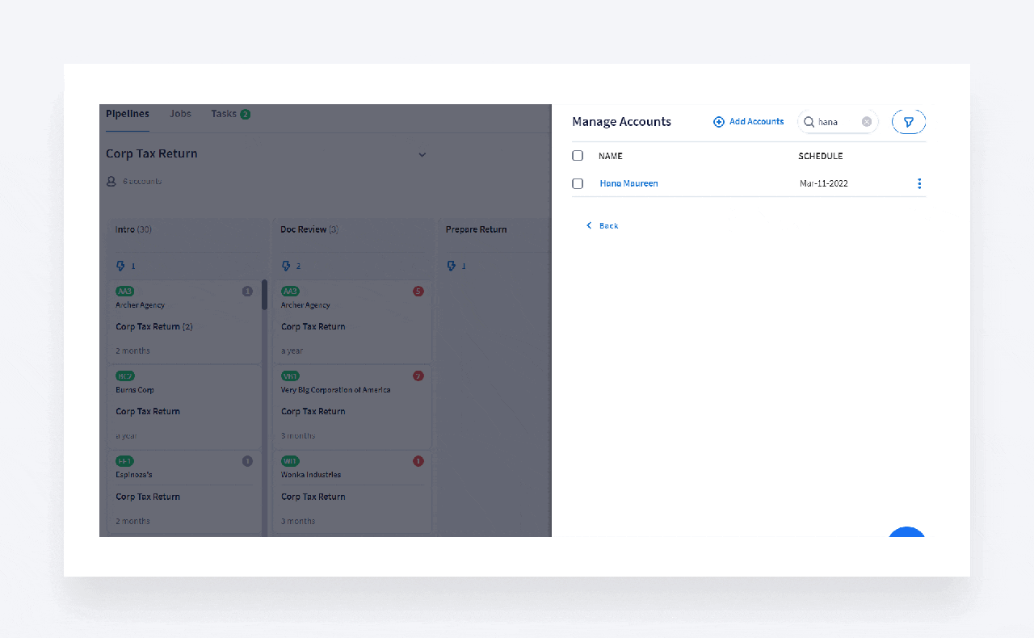This screenshot has width=1034, height=638.
Task: Toggle the select-all checkbox beside NAME
Action: [x=578, y=156]
